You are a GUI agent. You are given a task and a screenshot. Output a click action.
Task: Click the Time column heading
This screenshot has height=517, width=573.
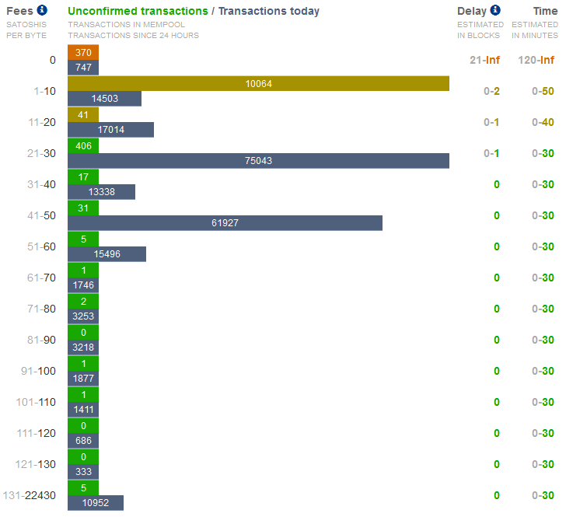545,12
